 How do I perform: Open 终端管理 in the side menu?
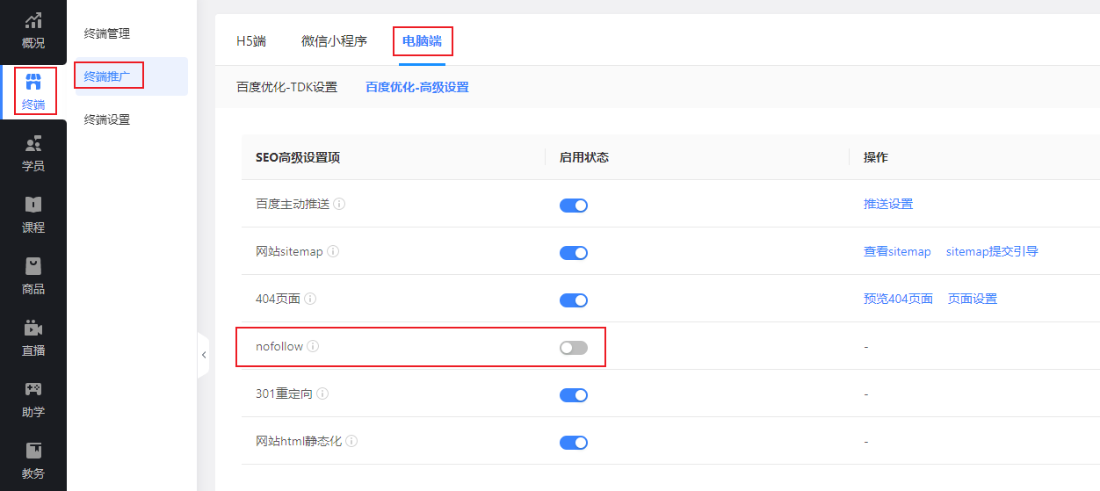point(107,33)
